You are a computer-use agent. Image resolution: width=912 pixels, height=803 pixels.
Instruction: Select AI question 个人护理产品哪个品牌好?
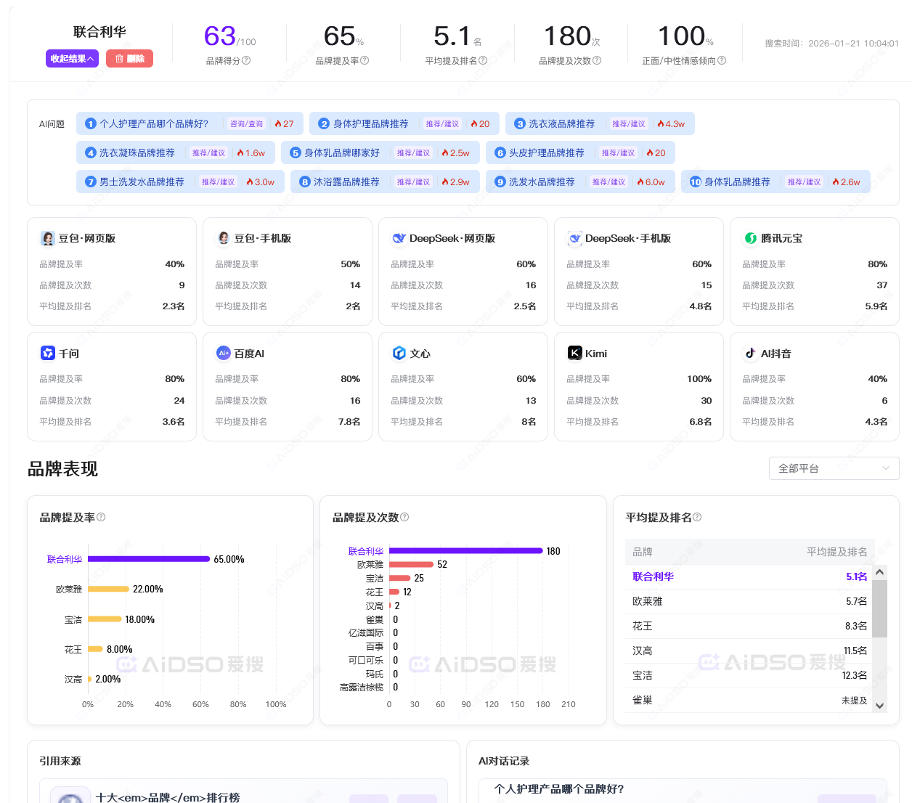tap(154, 124)
